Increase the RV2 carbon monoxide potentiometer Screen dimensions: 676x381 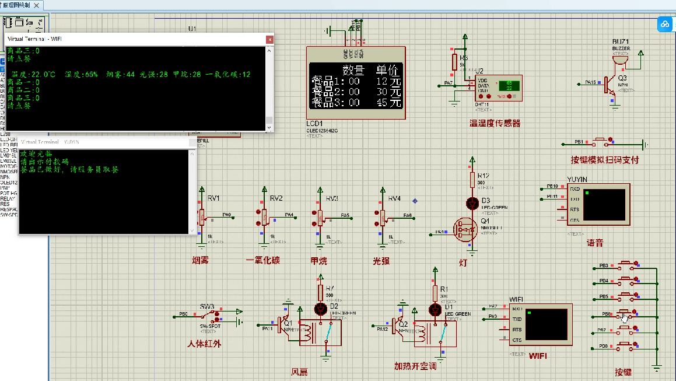[257, 213]
